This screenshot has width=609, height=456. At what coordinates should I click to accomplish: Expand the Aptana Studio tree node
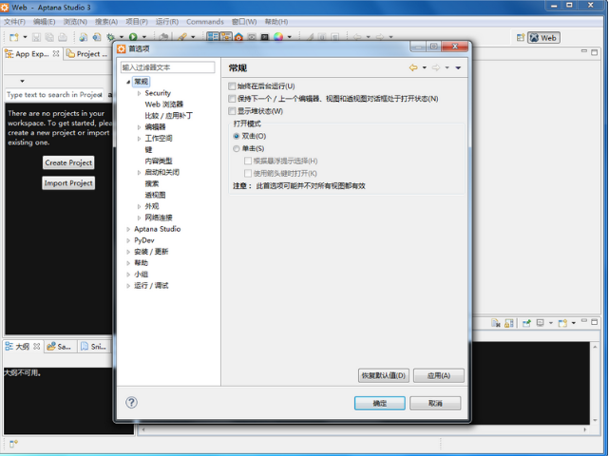pyautogui.click(x=128, y=229)
